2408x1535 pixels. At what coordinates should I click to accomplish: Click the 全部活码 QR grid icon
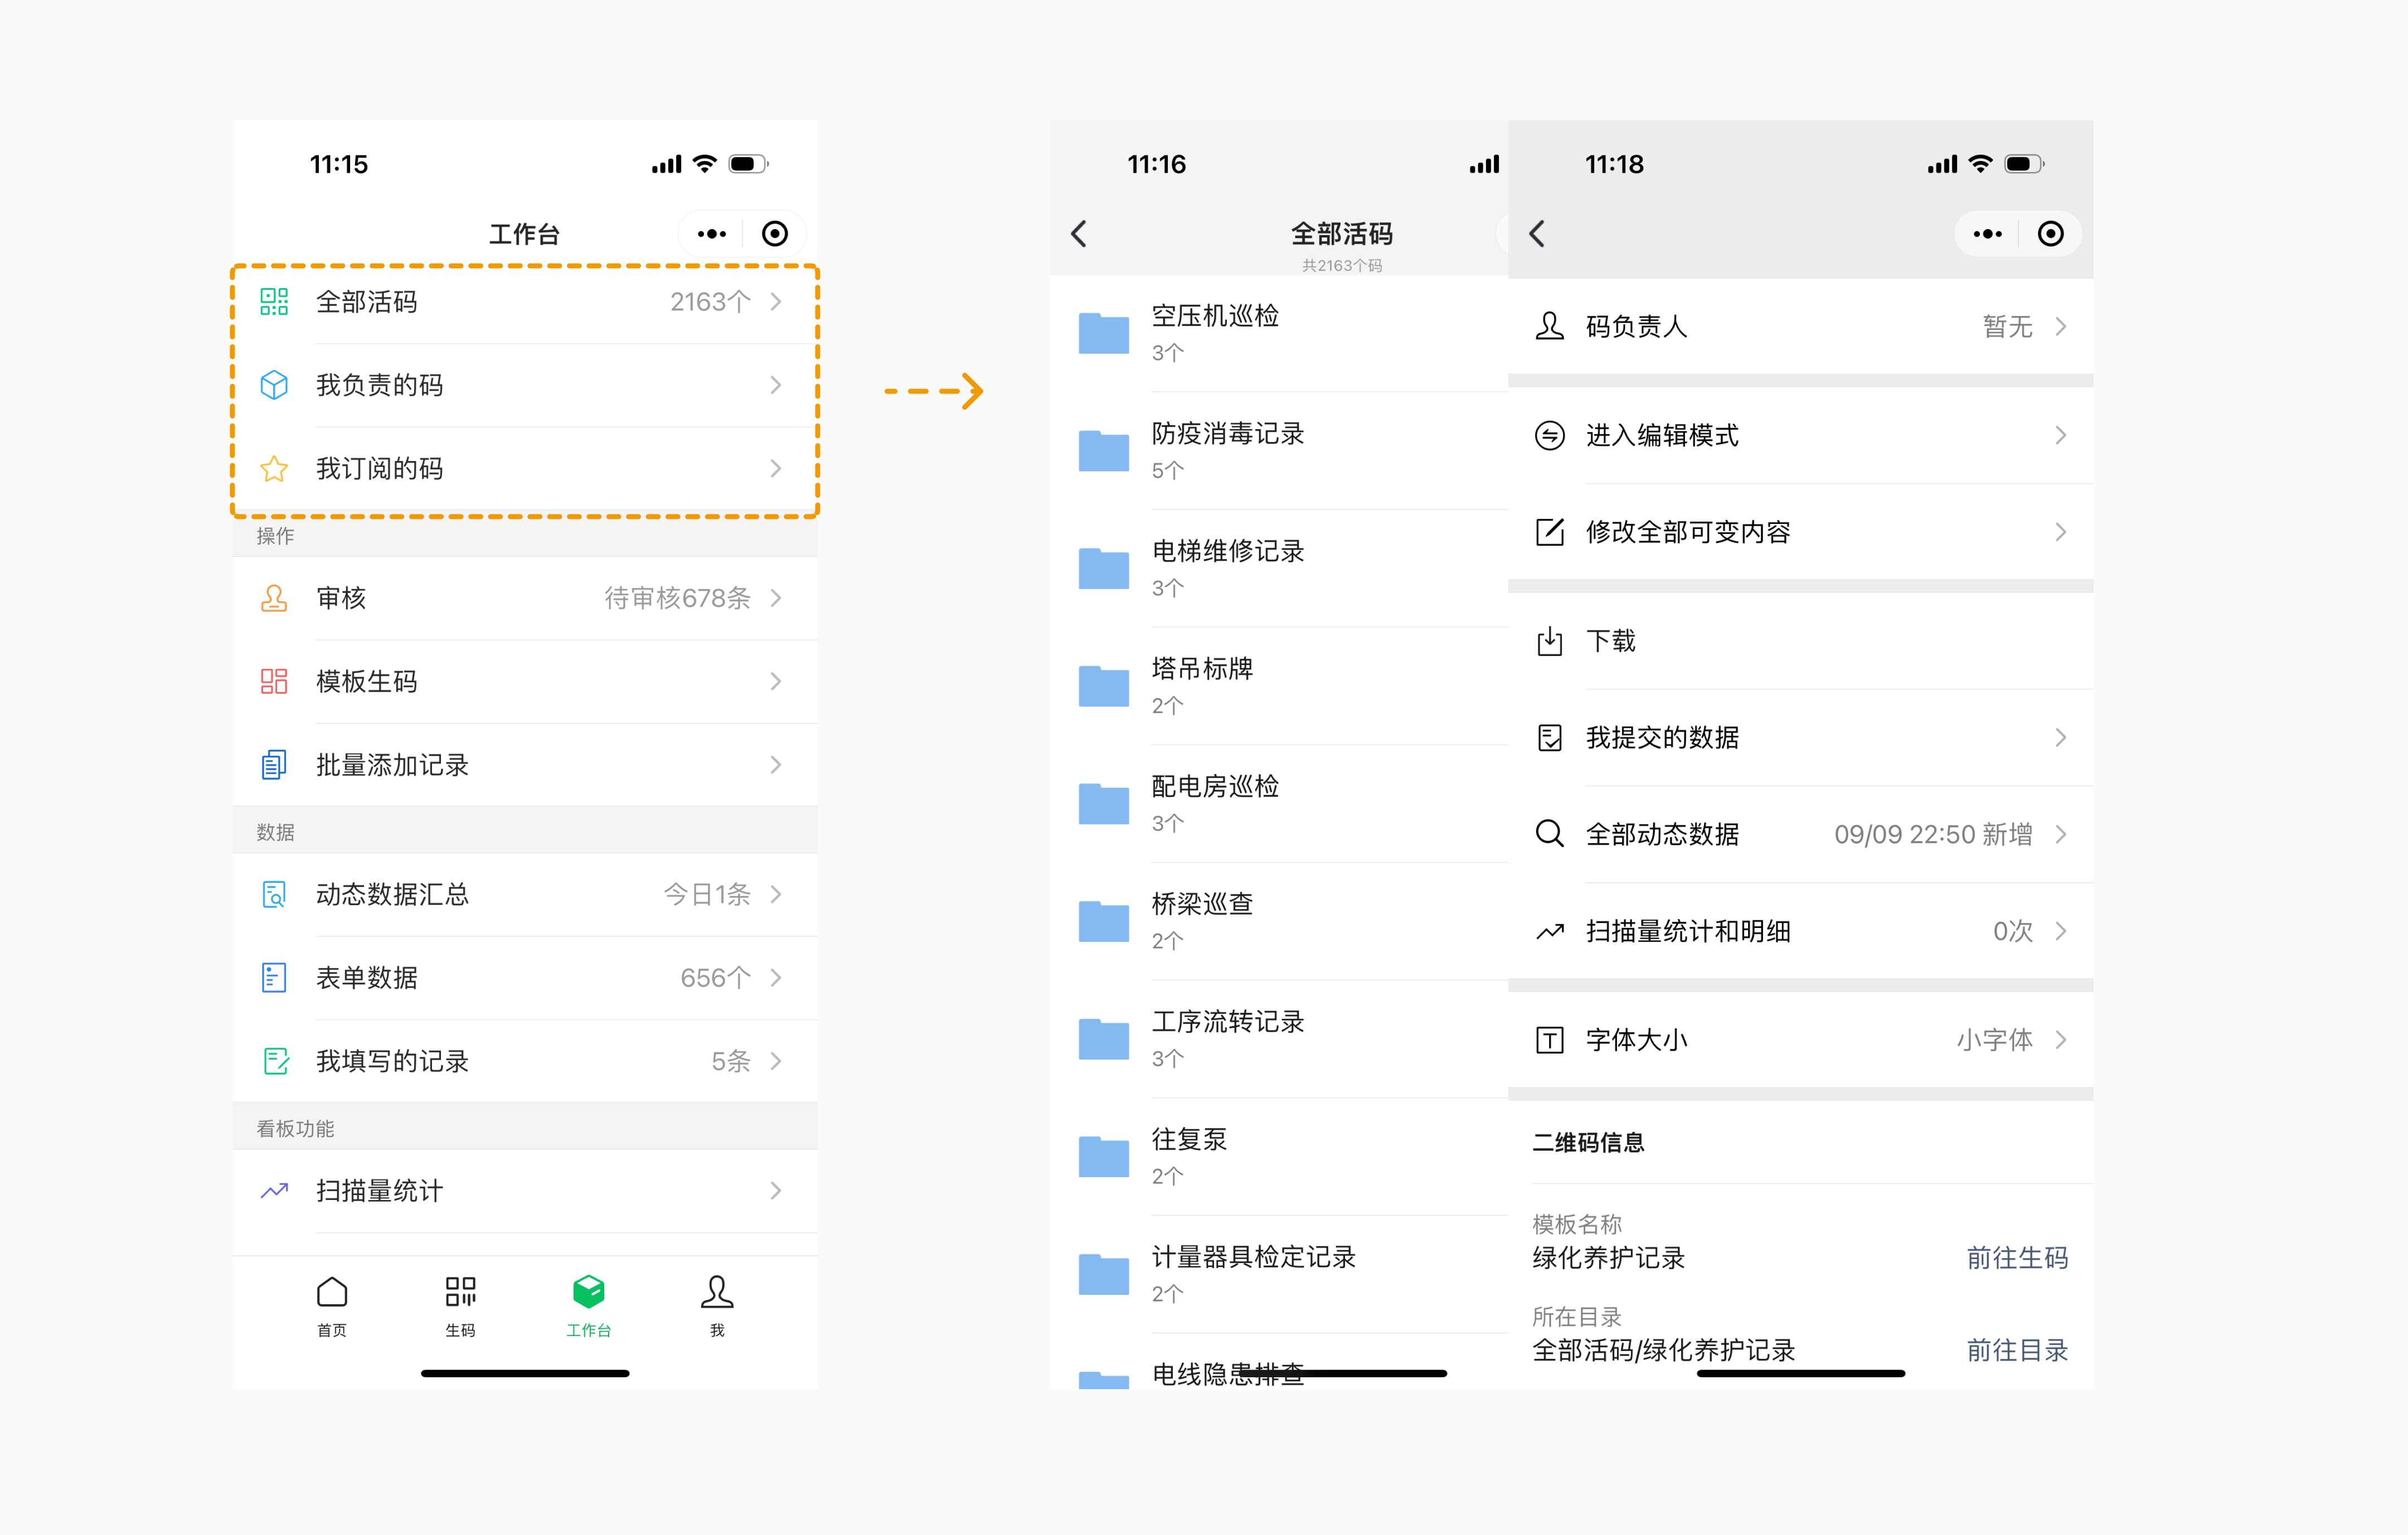point(274,302)
